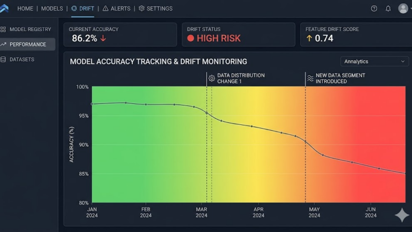The width and height of the screenshot is (412, 232).
Task: Open the HOME tab
Action: pos(25,8)
